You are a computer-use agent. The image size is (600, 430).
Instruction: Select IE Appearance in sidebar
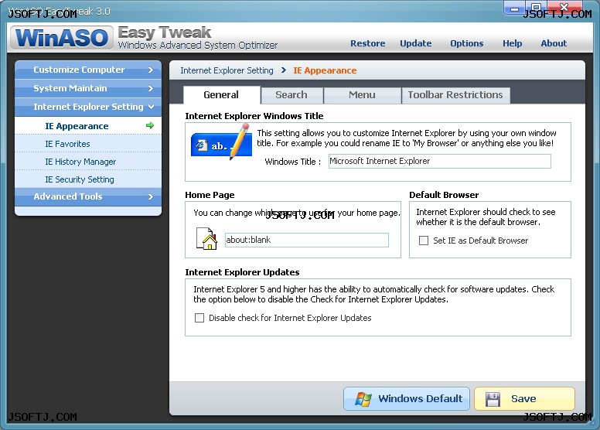click(x=88, y=125)
